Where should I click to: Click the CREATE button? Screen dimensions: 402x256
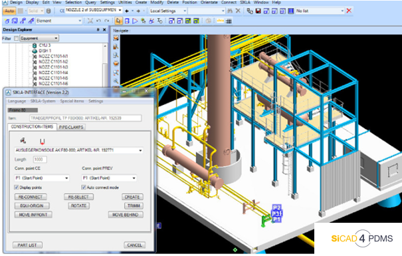click(x=132, y=197)
